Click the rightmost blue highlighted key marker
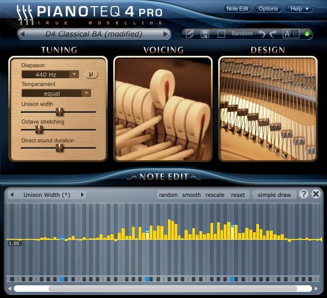Image resolution: width=327 pixels, height=298 pixels. click(233, 279)
